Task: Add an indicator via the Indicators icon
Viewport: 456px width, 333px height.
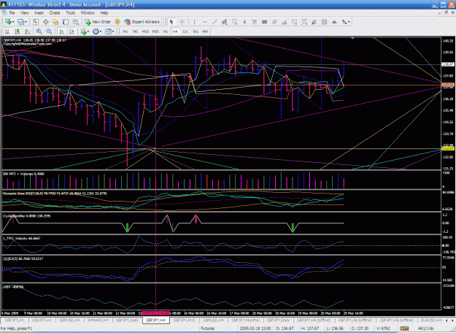Action: pos(84,31)
